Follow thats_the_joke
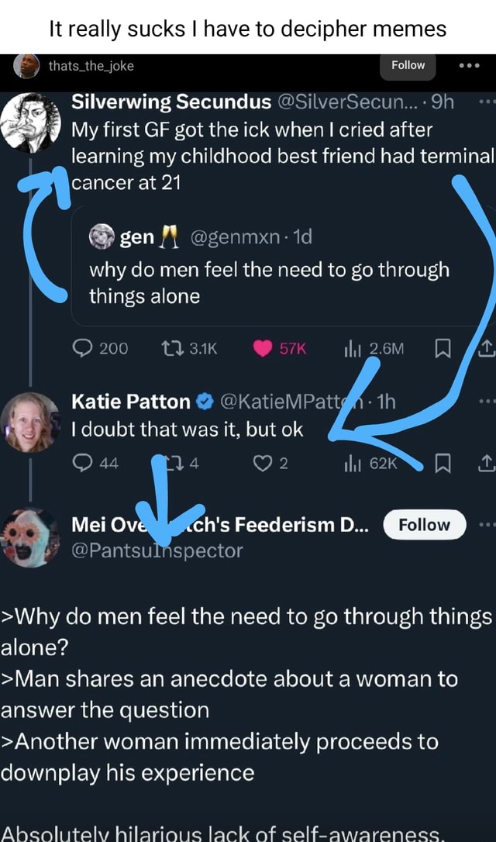The height and width of the screenshot is (842, 496). (x=408, y=65)
